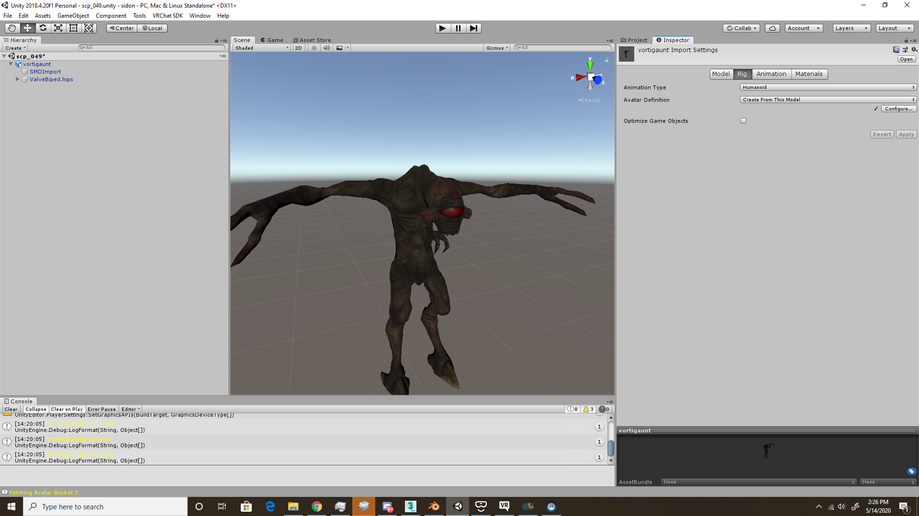Toggle scene audio speaker icon
Screen dimensions: 919x516
[x=326, y=48]
